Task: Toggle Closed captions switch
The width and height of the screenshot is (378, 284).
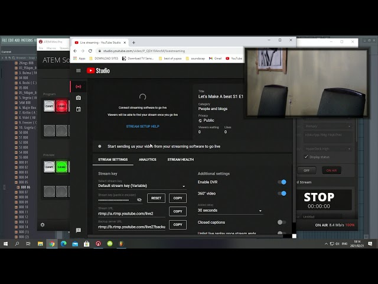Action: click(x=282, y=222)
